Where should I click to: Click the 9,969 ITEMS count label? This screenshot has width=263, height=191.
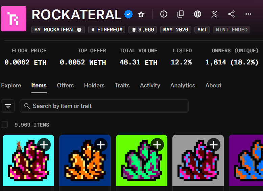tap(32, 125)
